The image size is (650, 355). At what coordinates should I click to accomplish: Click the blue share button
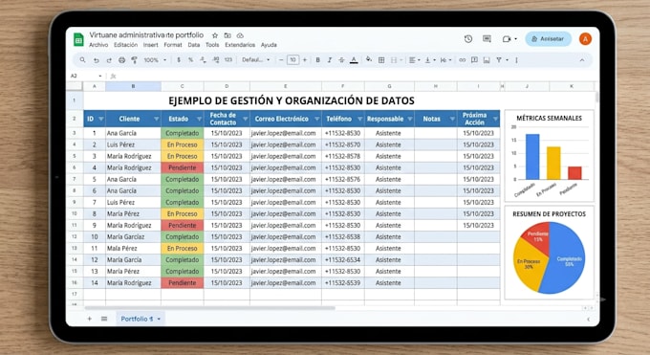coord(548,38)
